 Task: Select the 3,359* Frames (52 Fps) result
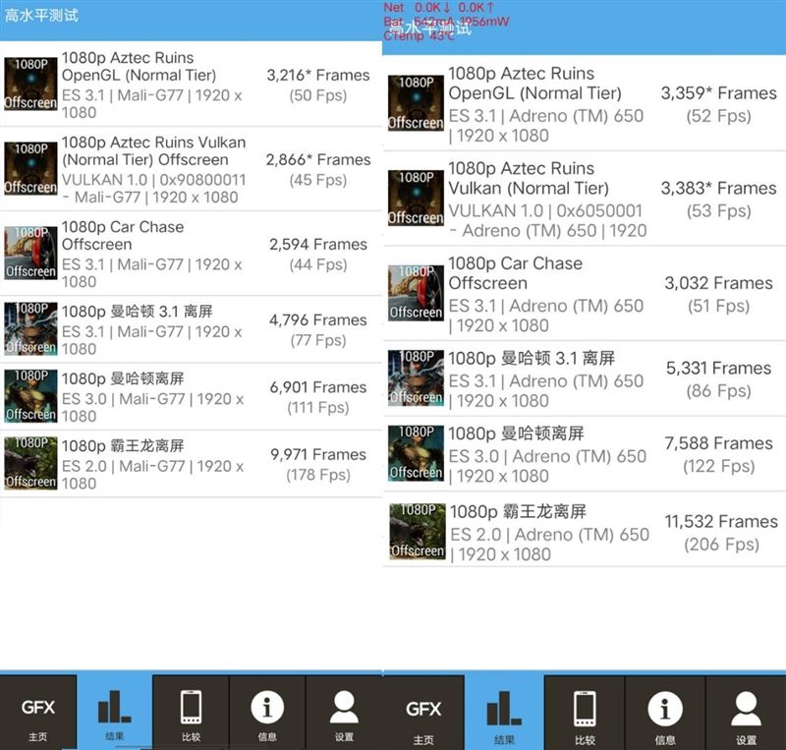coord(719,104)
